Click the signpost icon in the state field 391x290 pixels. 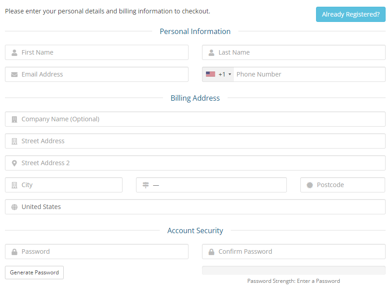point(145,185)
